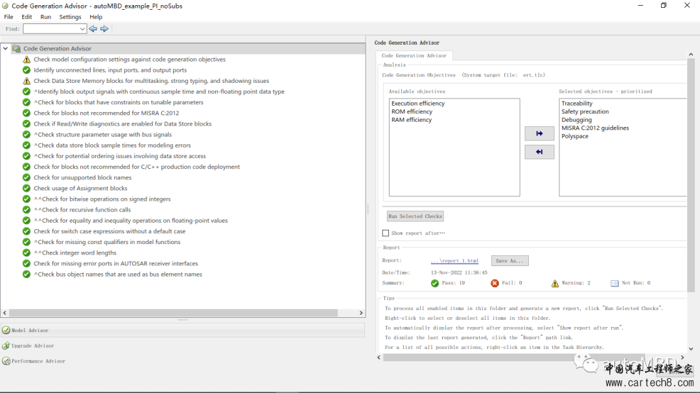Viewport: 700px width, 393px height.
Task: Click left arrow of tree horizontal scrollbar
Action: 5,313
